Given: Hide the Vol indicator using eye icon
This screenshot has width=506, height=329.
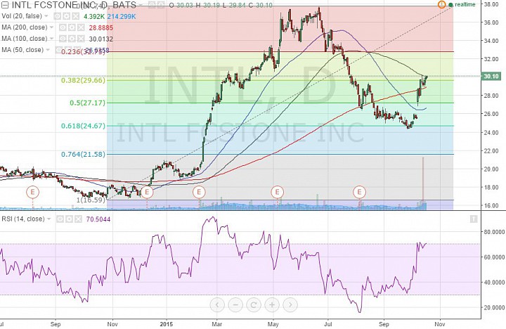Looking at the screenshot, I should point(58,16).
